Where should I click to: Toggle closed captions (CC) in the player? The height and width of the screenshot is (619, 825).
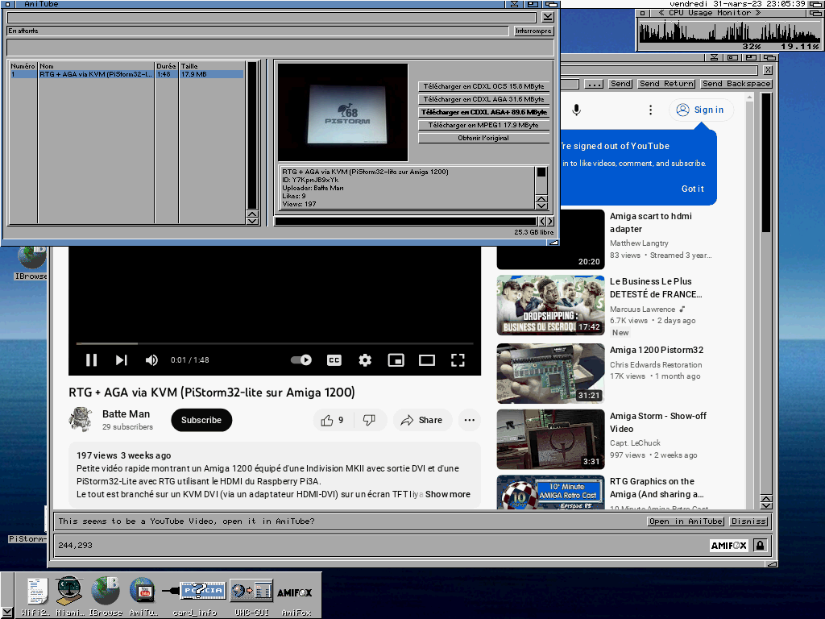pos(334,360)
